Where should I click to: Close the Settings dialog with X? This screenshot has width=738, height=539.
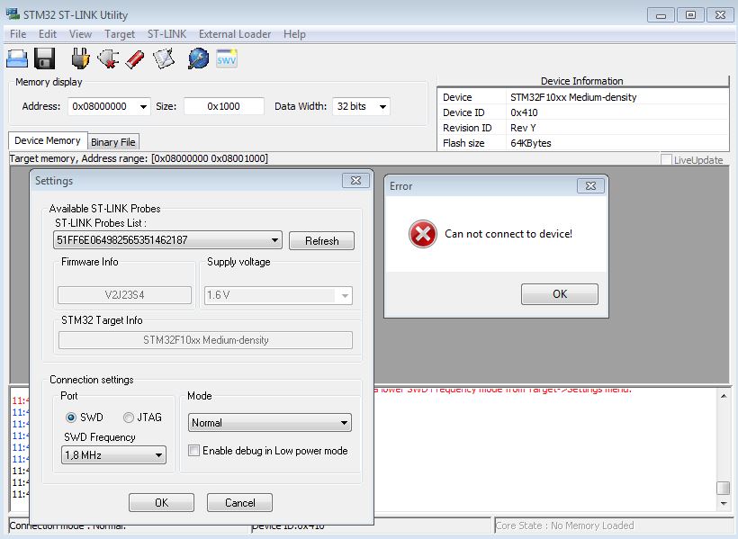coord(355,180)
